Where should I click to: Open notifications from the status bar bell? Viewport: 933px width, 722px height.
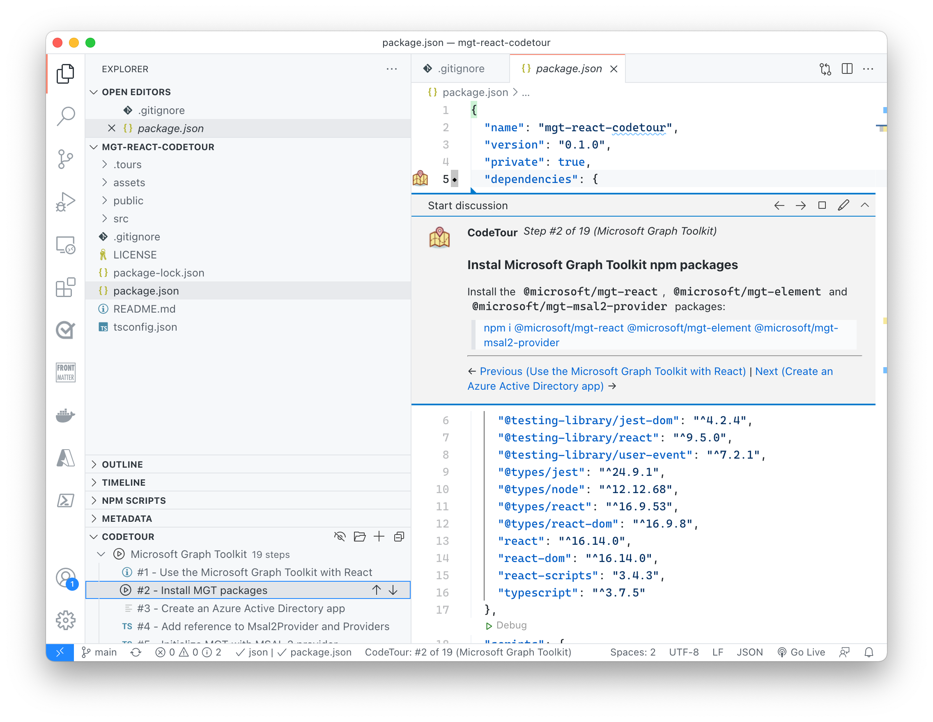869,652
